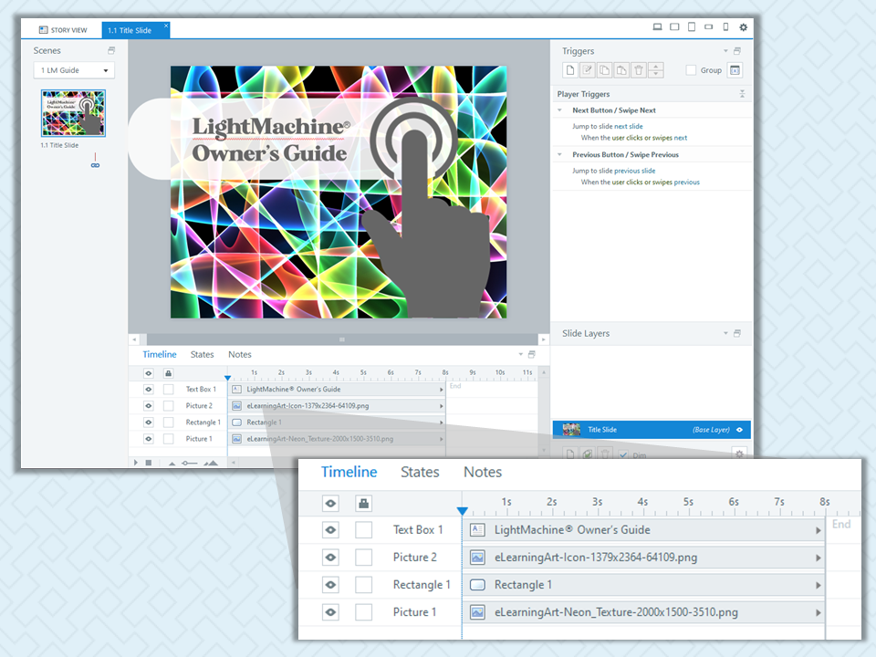Click the new layer icon in Slide Layers

click(569, 454)
